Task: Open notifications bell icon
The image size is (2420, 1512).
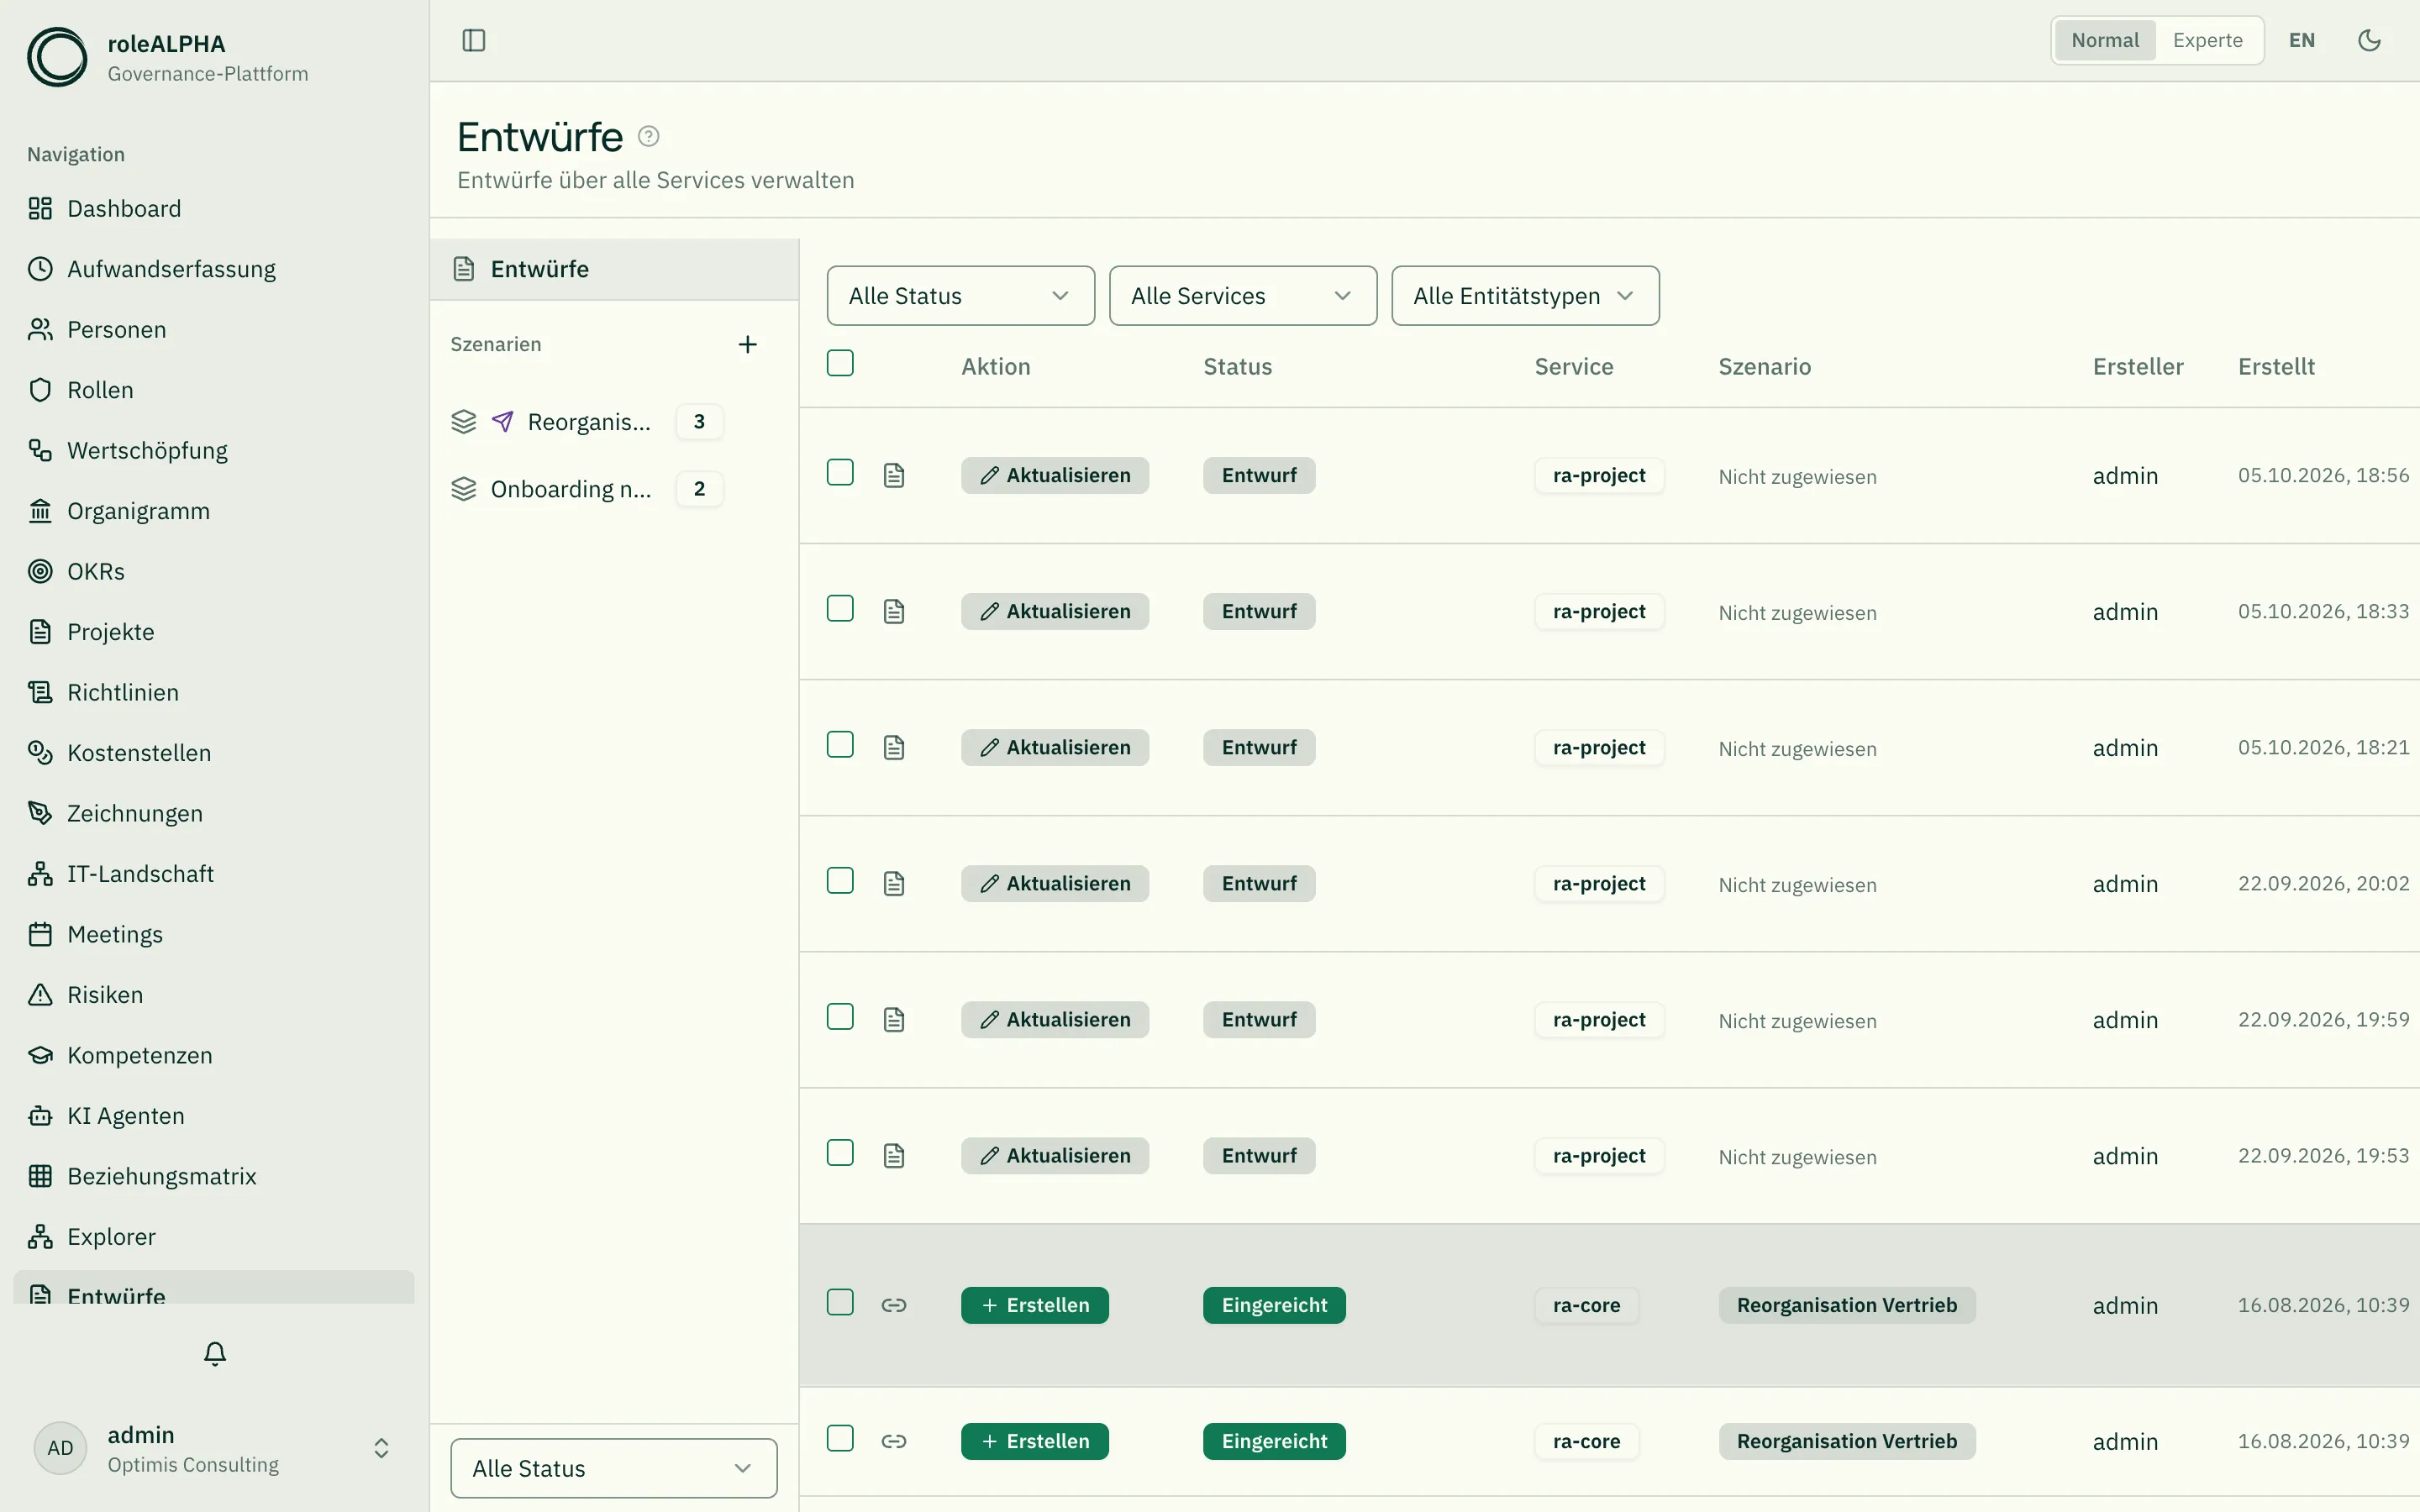Action: coord(215,1354)
